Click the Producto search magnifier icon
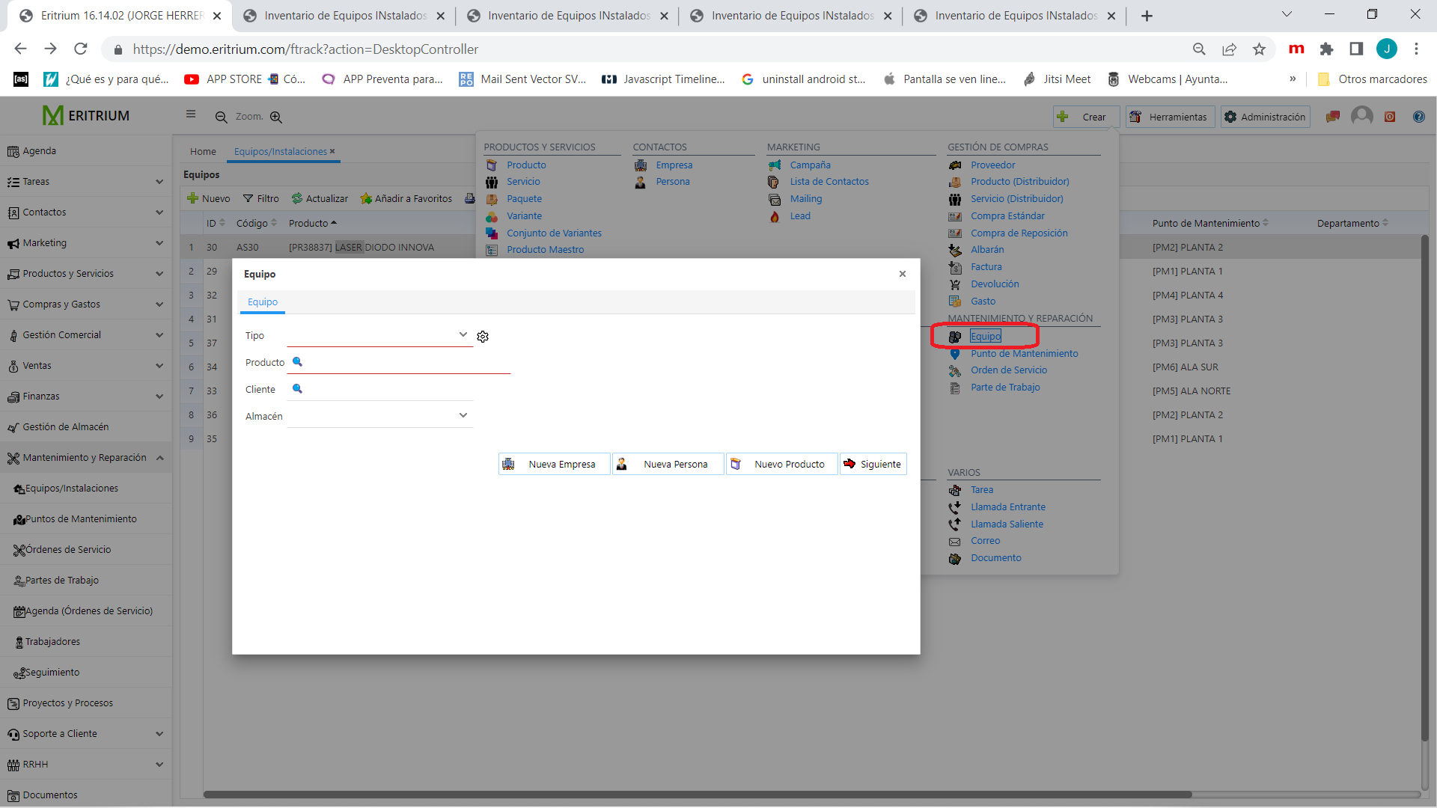This screenshot has width=1437, height=808. coord(297,362)
